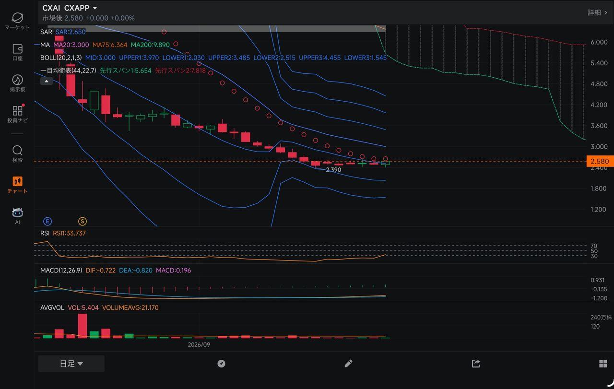Click the 'MID:3.000' Bollinger value
614x389 pixels.
(x=100, y=58)
